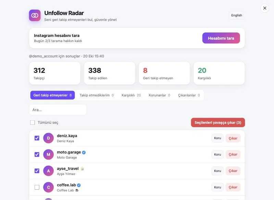
Task: Uncheck the moto.garage checkbox
Action: [37, 155]
